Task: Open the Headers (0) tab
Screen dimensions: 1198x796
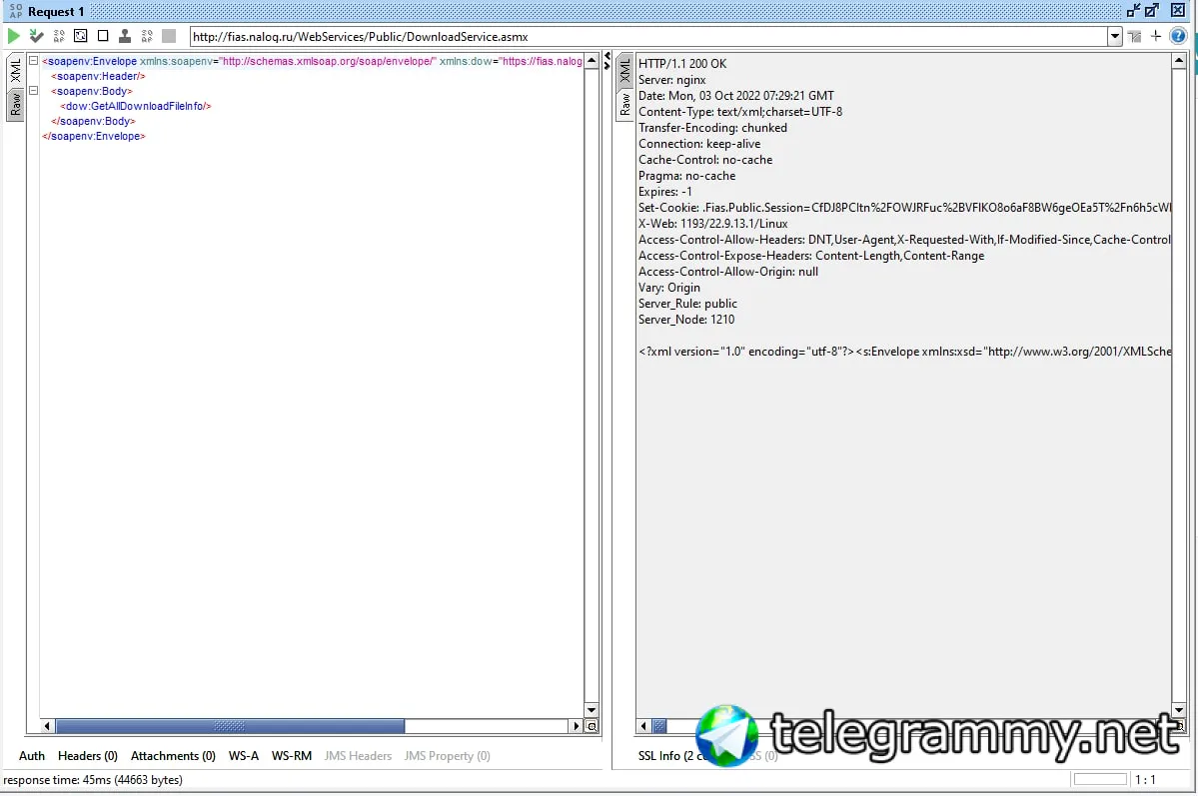Action: [88, 755]
